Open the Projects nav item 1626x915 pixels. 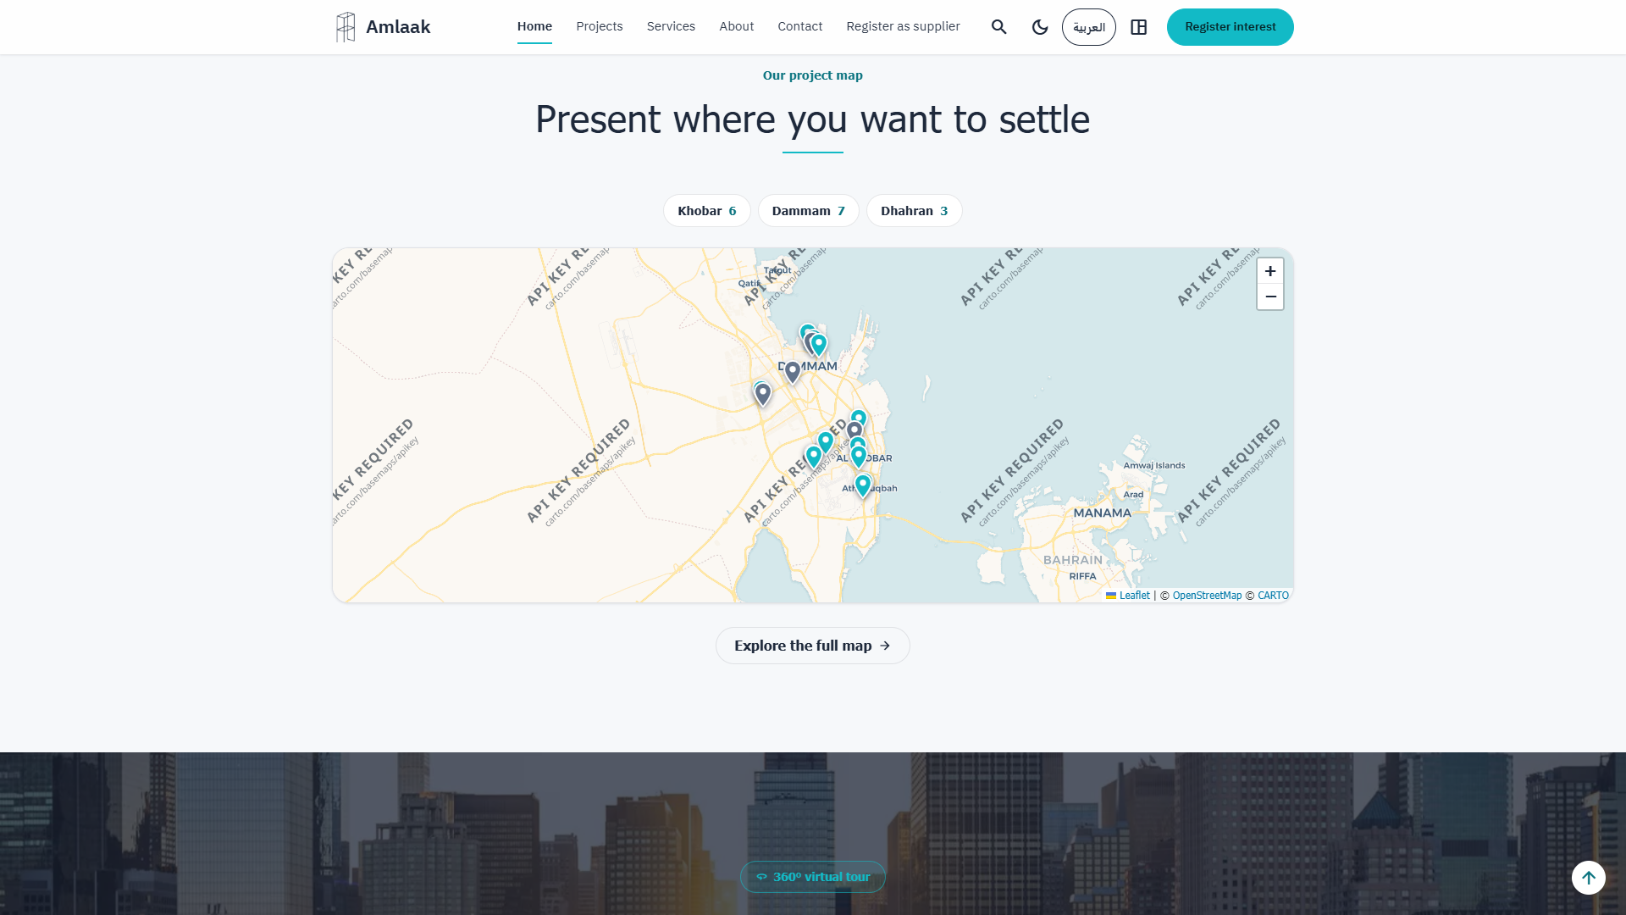tap(600, 26)
